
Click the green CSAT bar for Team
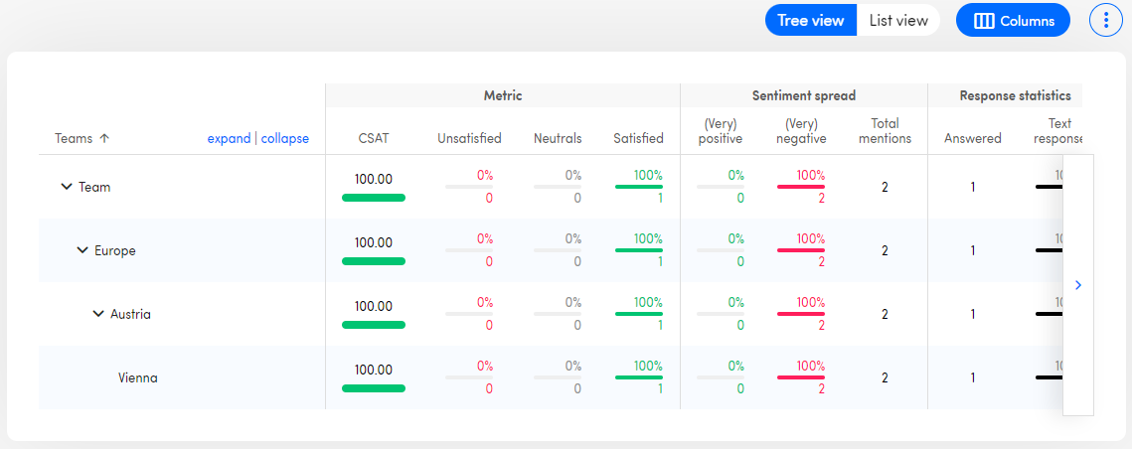click(374, 198)
